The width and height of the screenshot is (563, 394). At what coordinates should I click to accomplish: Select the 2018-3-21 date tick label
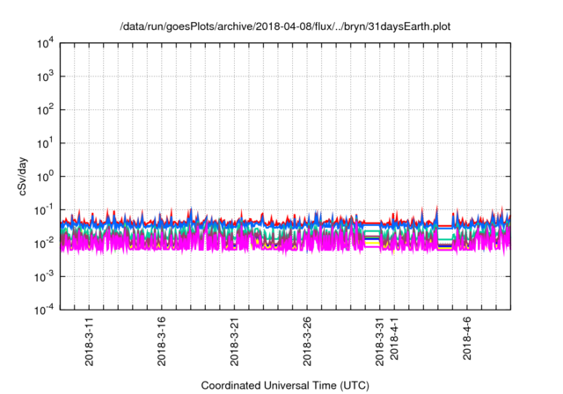pos(234,341)
